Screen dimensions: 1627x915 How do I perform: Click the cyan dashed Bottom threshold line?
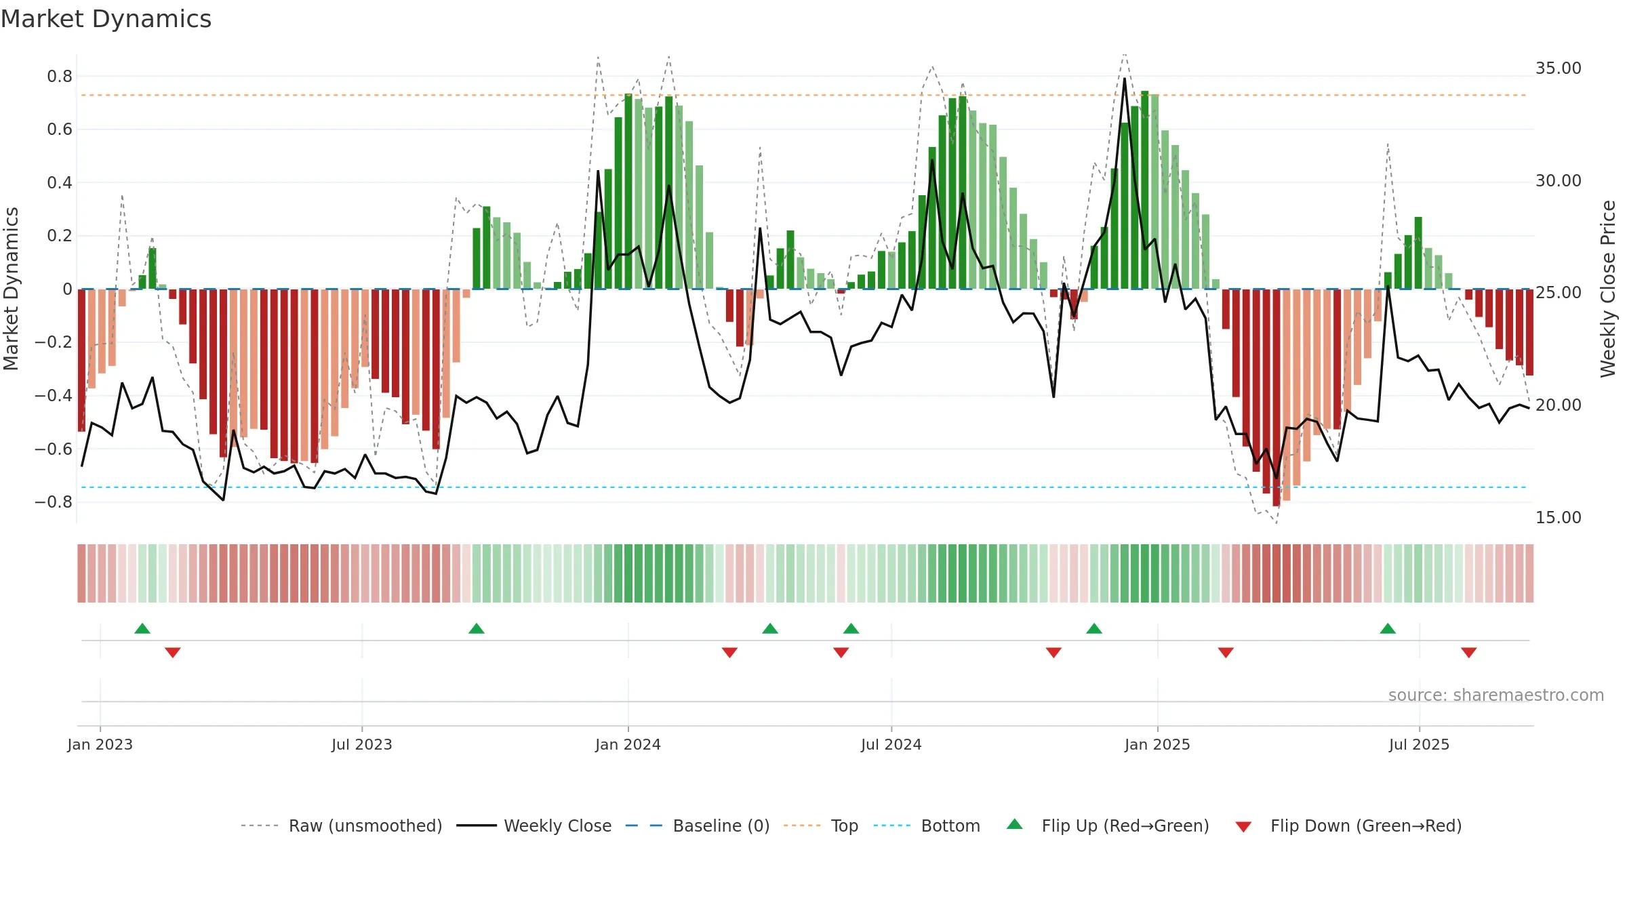click(x=804, y=487)
